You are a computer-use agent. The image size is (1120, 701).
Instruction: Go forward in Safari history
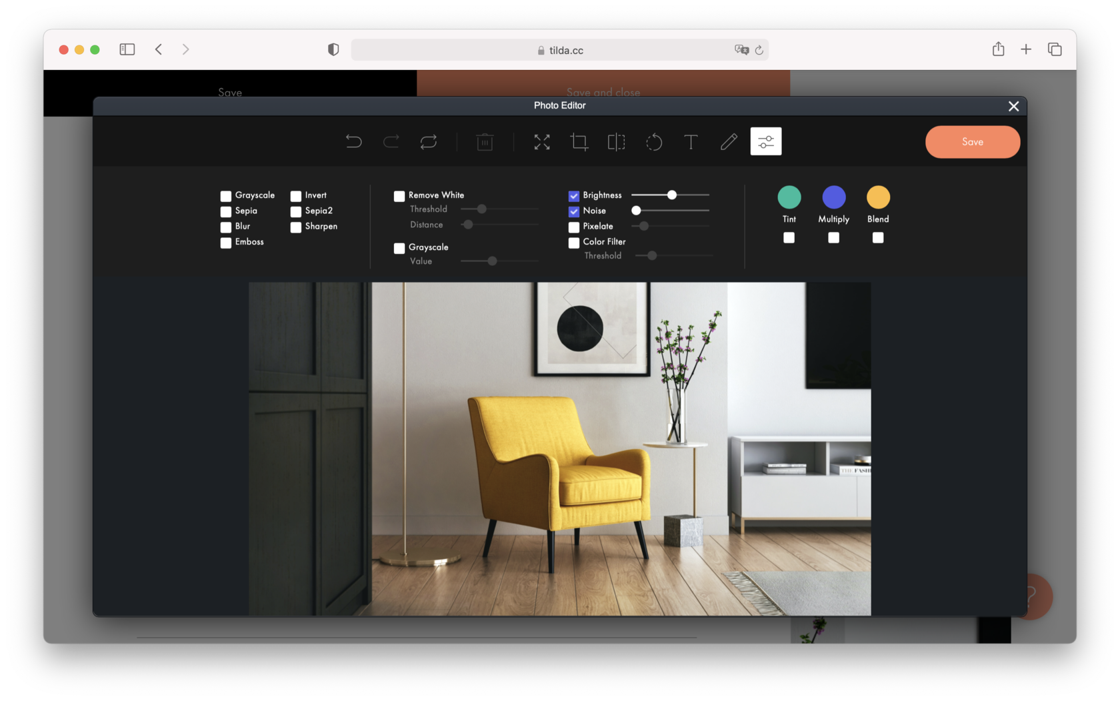click(x=185, y=49)
